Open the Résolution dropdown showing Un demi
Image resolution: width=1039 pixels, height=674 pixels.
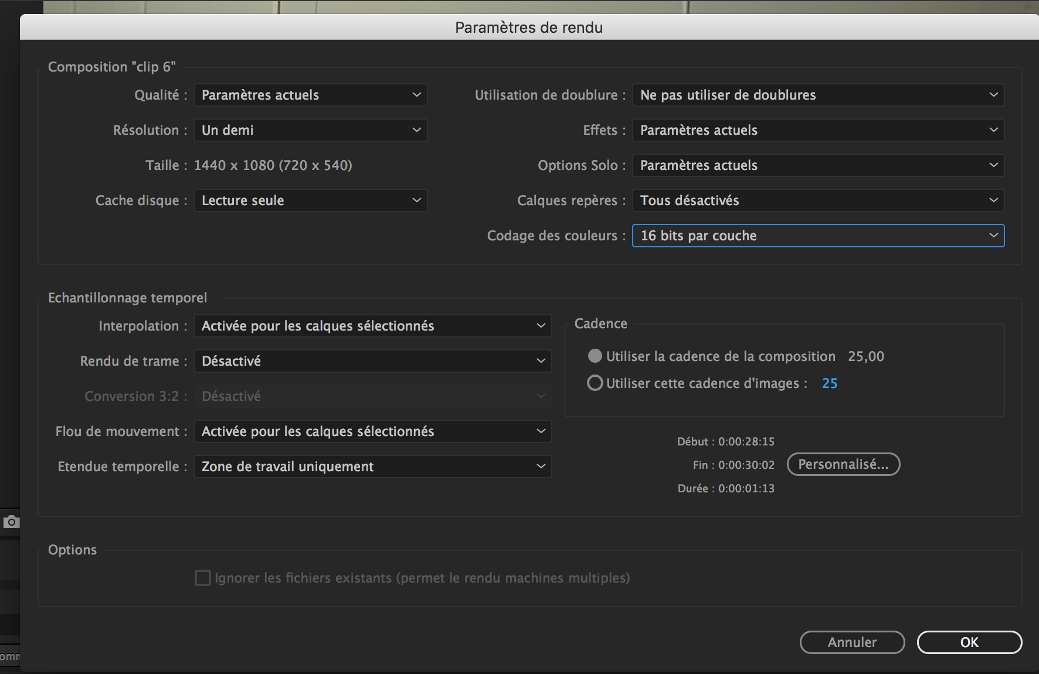tap(310, 130)
